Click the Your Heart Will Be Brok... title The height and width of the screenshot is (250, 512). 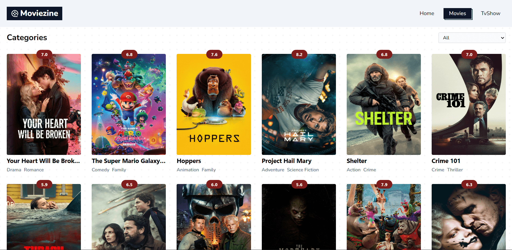pyautogui.click(x=43, y=161)
